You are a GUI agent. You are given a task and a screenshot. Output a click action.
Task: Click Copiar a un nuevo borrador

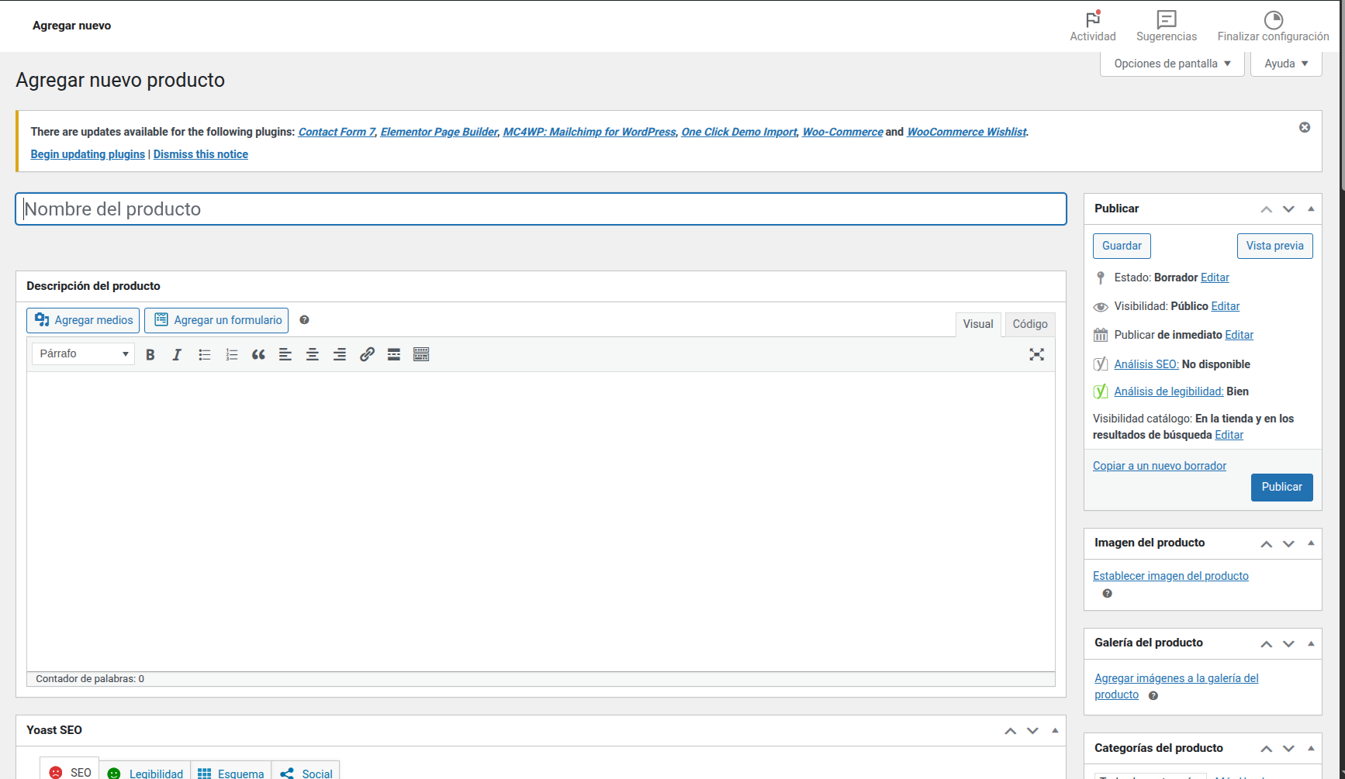point(1160,466)
